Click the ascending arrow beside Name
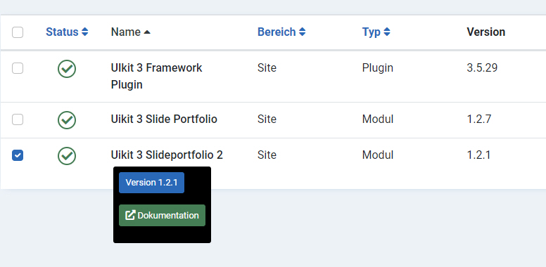The image size is (546, 267). click(x=147, y=32)
